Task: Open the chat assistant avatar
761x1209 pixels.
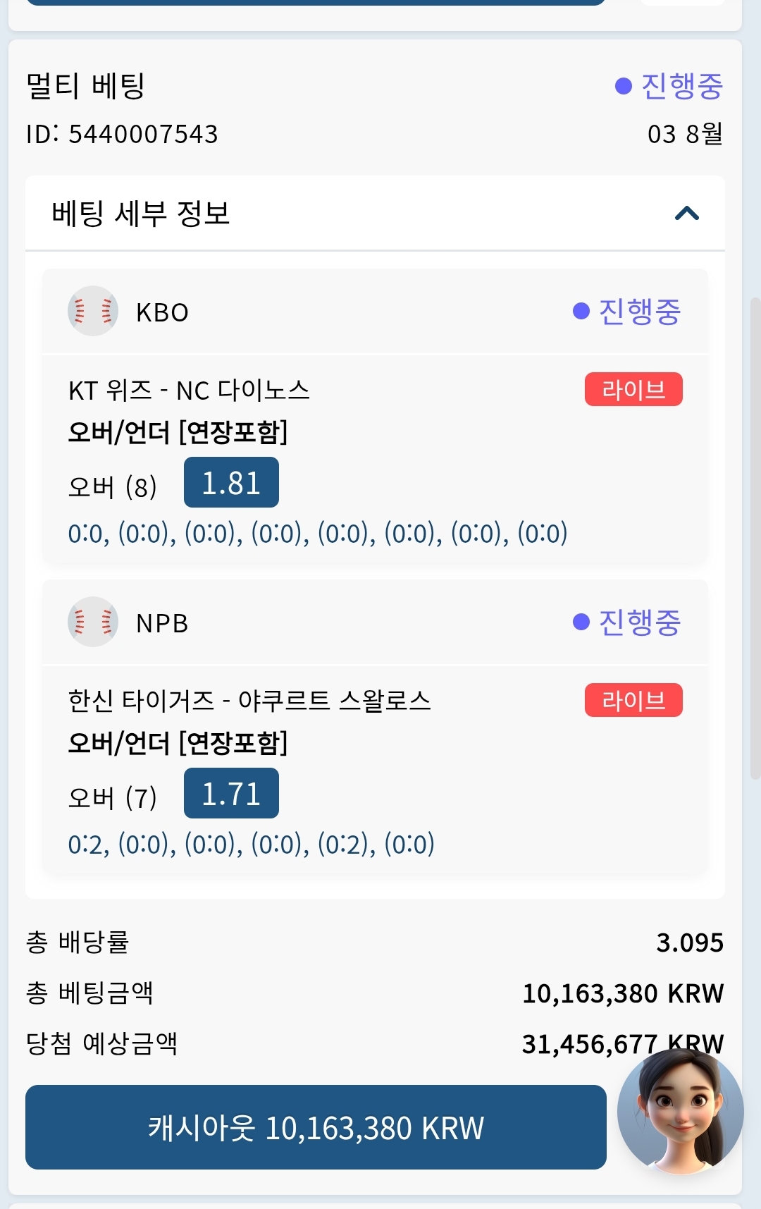Action: pyautogui.click(x=680, y=1112)
